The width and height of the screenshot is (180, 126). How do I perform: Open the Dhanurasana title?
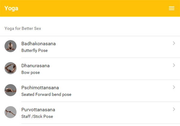tap(35, 65)
